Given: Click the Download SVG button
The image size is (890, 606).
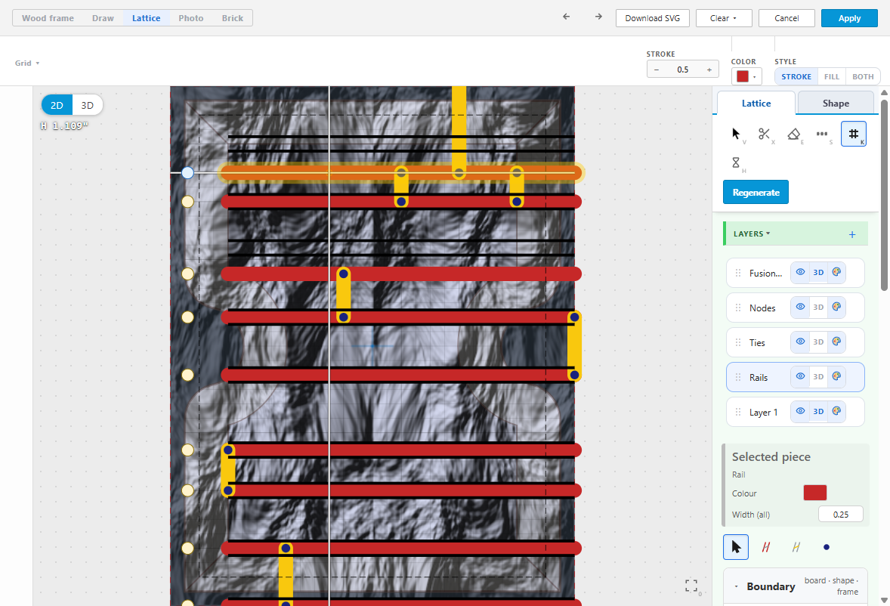Looking at the screenshot, I should pyautogui.click(x=652, y=18).
